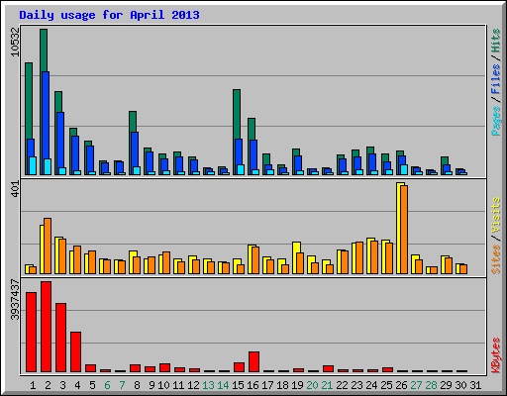Click the blue Files bar for day 2
This screenshot has width=507, height=396.
click(46, 116)
